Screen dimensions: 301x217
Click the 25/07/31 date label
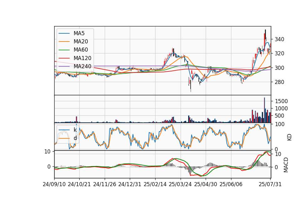coord(270,184)
